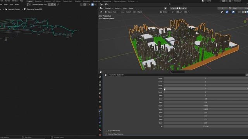
Task: Open Material properties tab icon
Action: point(100,130)
